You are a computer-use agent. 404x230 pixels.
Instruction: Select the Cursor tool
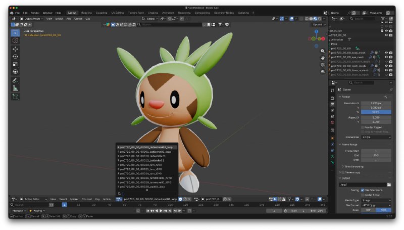[15, 40]
